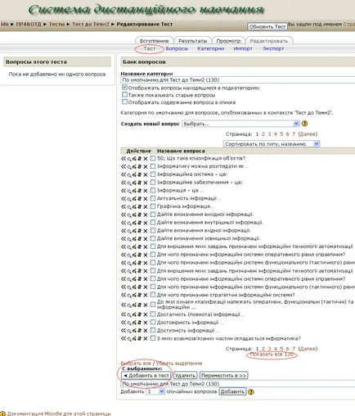Open target category dropdown under 'Переместить в' button
Screen dimensions: 355x416
pyautogui.click(x=238, y=384)
